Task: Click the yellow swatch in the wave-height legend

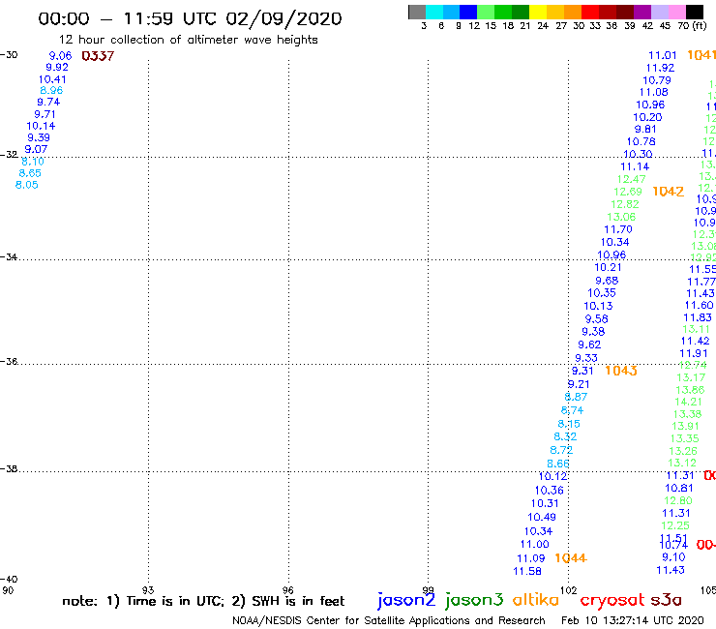Action: coord(538,12)
